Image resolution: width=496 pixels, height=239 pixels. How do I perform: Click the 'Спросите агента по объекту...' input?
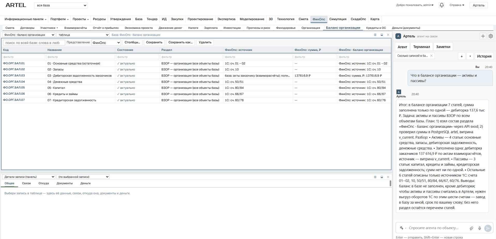point(437,228)
